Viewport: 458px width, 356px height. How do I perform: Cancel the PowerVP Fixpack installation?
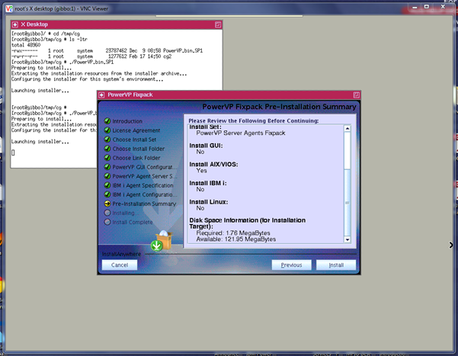[x=120, y=265]
